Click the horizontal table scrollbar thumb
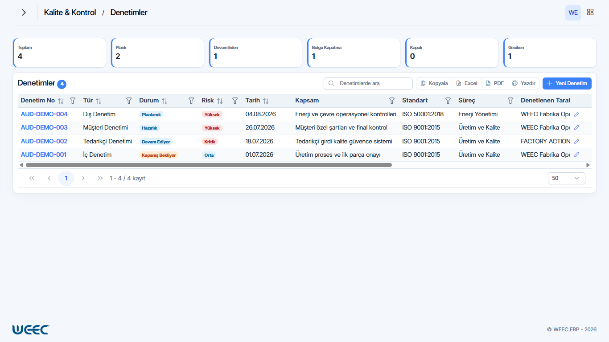This screenshot has width=609, height=342. pyautogui.click(x=209, y=165)
